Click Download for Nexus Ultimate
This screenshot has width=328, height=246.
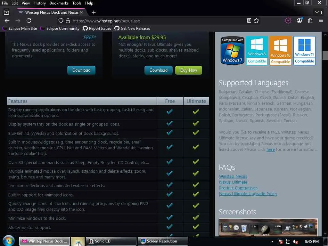click(159, 70)
